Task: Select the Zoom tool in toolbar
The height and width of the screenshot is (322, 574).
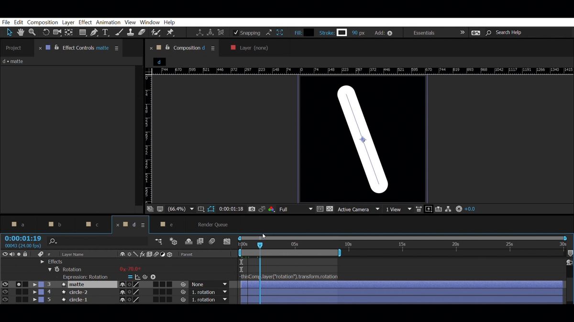Action: pyautogui.click(x=32, y=32)
